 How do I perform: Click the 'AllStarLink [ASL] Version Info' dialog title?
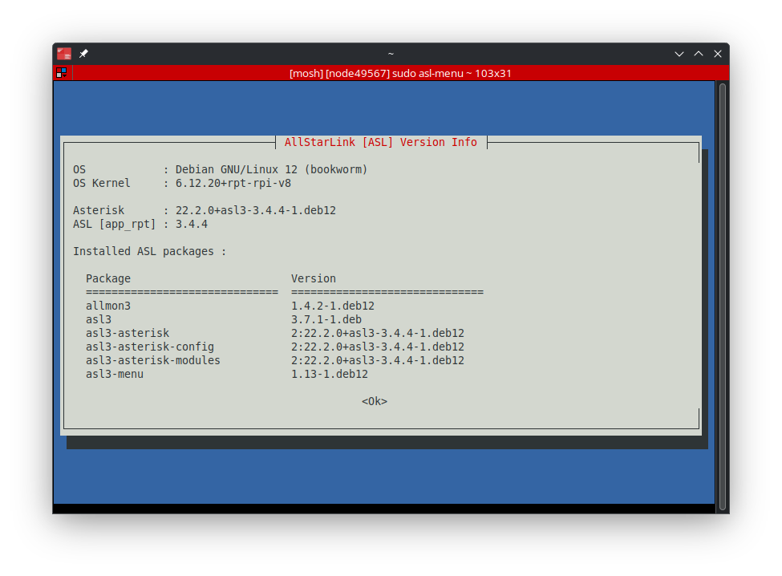click(380, 142)
